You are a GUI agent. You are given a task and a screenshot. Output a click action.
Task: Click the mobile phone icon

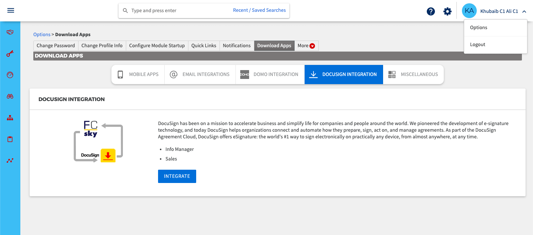tap(120, 75)
